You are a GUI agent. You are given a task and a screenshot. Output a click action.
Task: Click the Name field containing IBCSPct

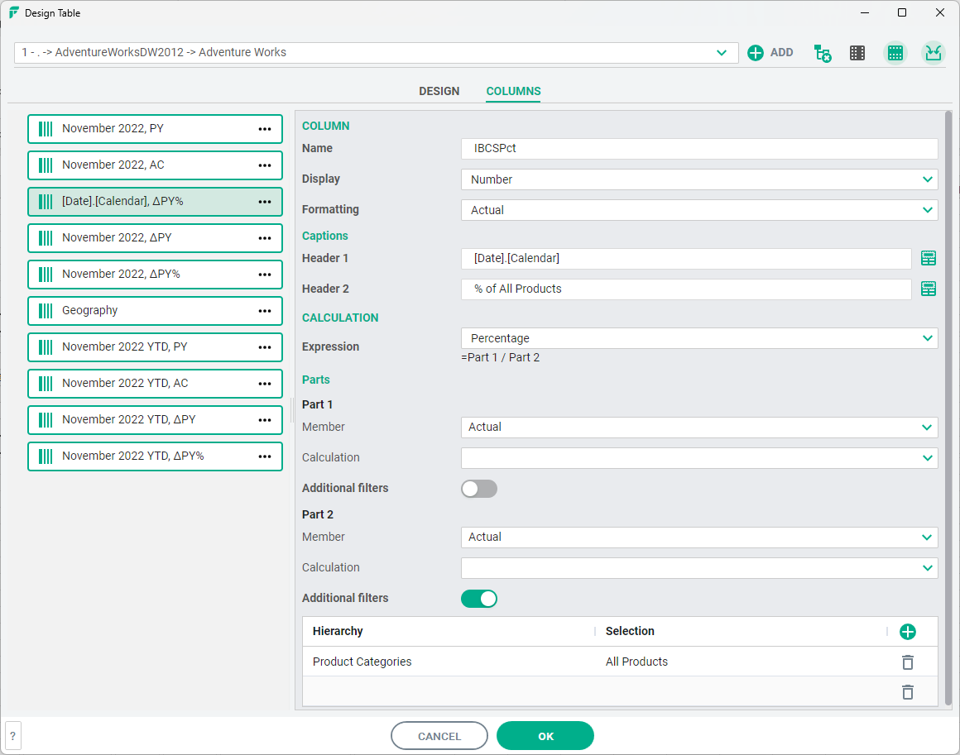point(699,149)
